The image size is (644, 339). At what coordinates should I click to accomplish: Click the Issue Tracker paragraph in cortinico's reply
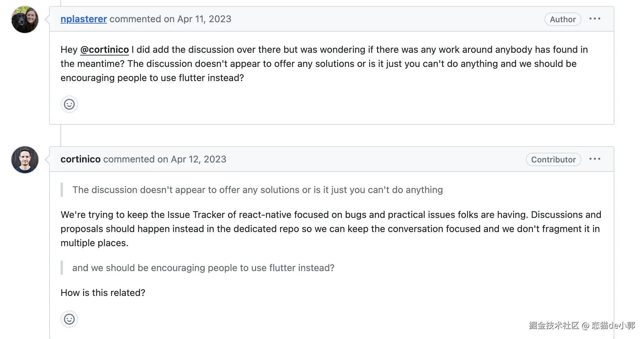pos(330,229)
